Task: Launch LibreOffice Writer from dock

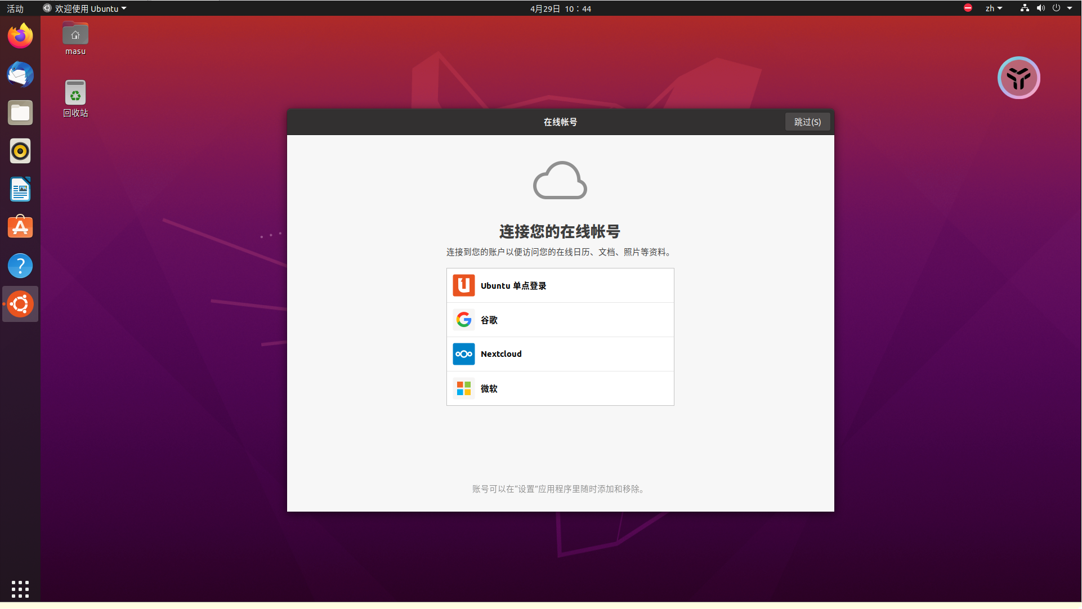Action: point(20,189)
